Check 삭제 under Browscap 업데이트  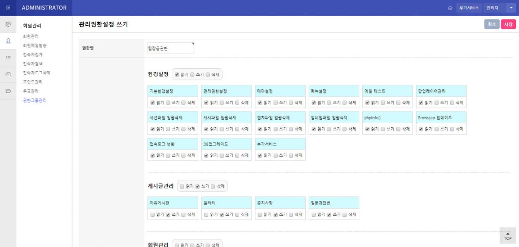pyautogui.click(x=452, y=129)
